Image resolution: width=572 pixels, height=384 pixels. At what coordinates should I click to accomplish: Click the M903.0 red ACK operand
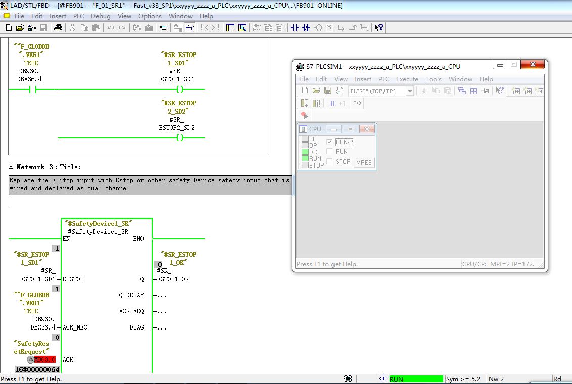45,360
